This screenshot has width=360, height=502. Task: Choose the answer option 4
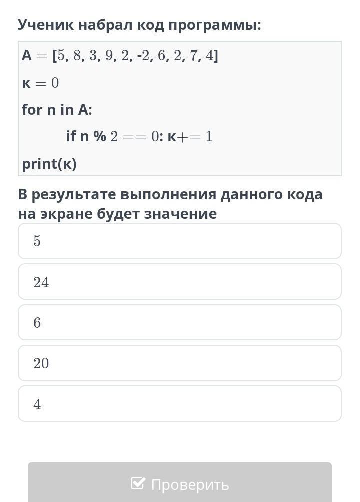pos(179,404)
